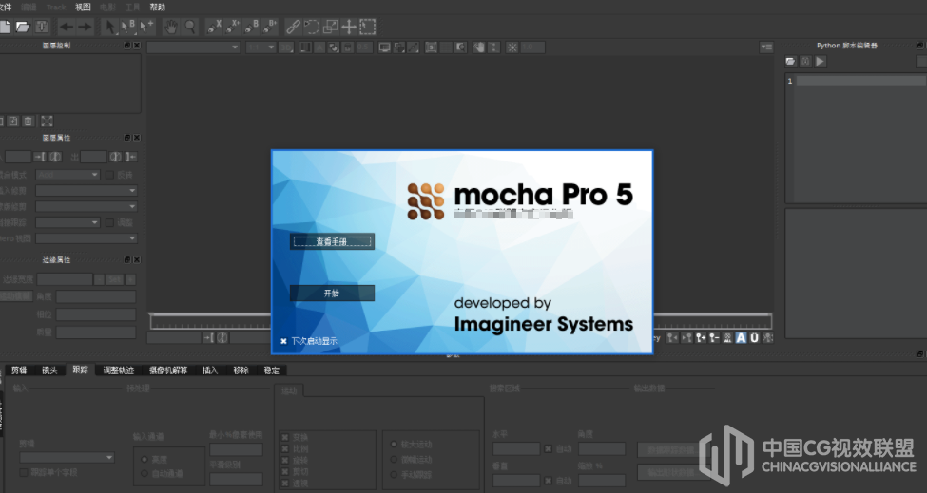Toggle the 变换 motion checkbox
Viewport: 927px width, 493px height.
(x=285, y=438)
